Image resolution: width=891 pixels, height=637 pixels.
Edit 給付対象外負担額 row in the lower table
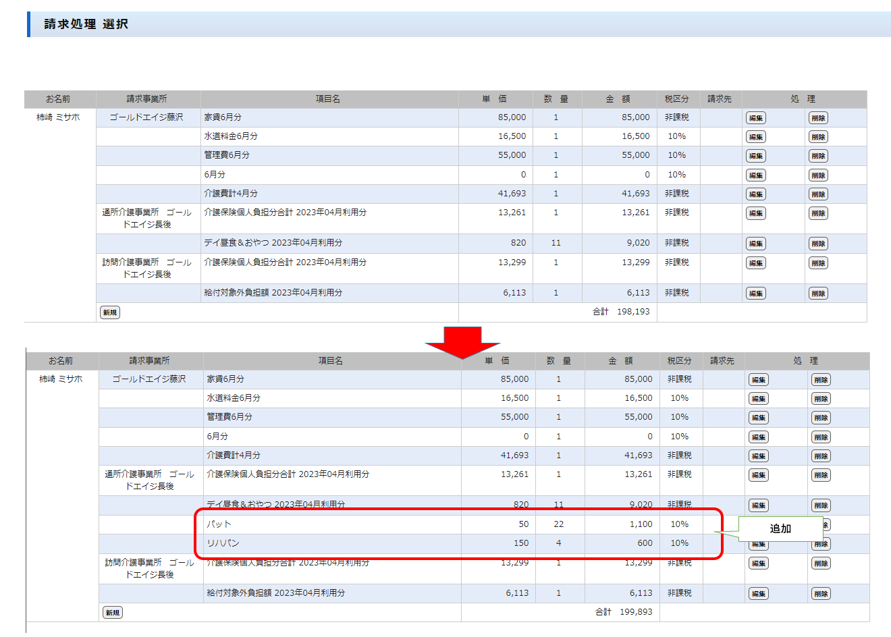click(x=758, y=594)
